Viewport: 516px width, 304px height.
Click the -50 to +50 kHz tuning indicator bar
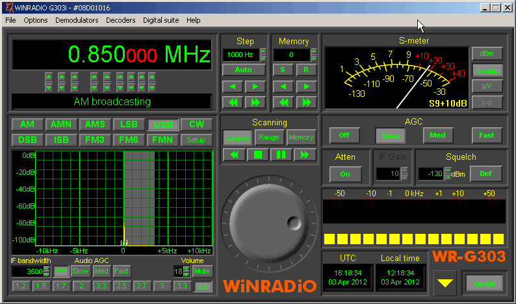point(414,211)
